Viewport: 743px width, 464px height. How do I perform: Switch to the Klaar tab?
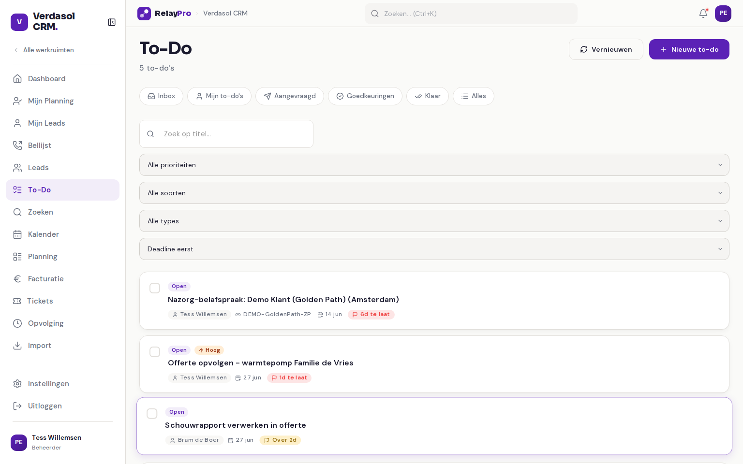(428, 96)
